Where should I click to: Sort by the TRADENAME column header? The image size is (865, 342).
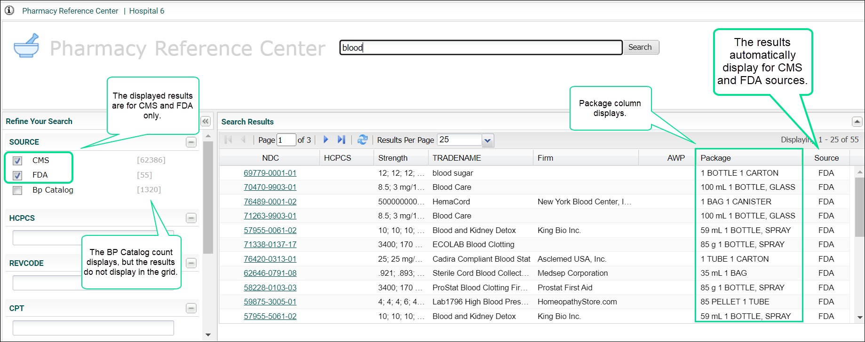pyautogui.click(x=456, y=158)
